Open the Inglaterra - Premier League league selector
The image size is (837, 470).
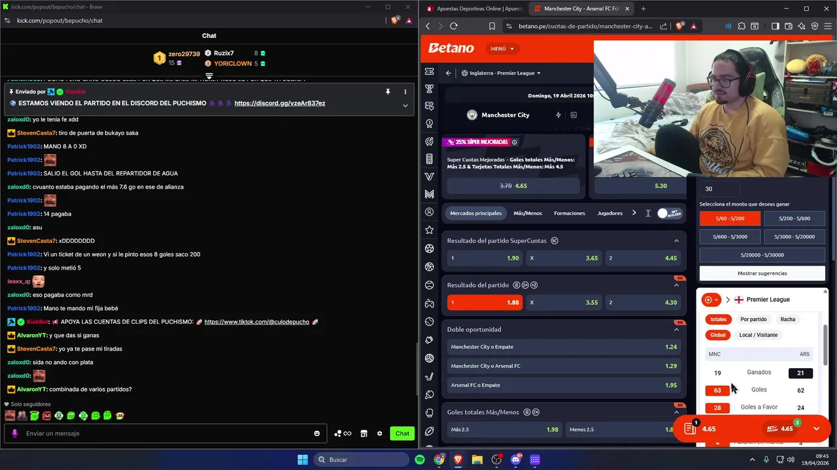tap(501, 73)
